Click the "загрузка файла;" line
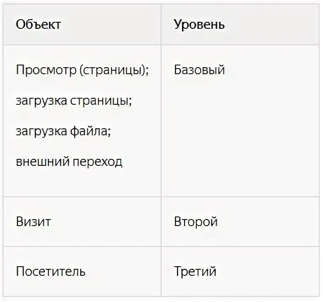Image resolution: width=323 pixels, height=302 pixels. pyautogui.click(x=63, y=131)
